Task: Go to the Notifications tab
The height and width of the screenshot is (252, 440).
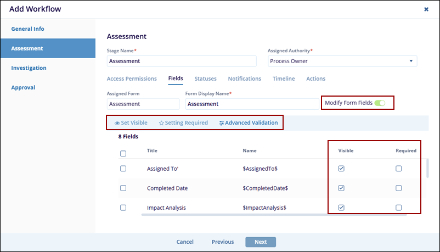Action: [x=244, y=79]
